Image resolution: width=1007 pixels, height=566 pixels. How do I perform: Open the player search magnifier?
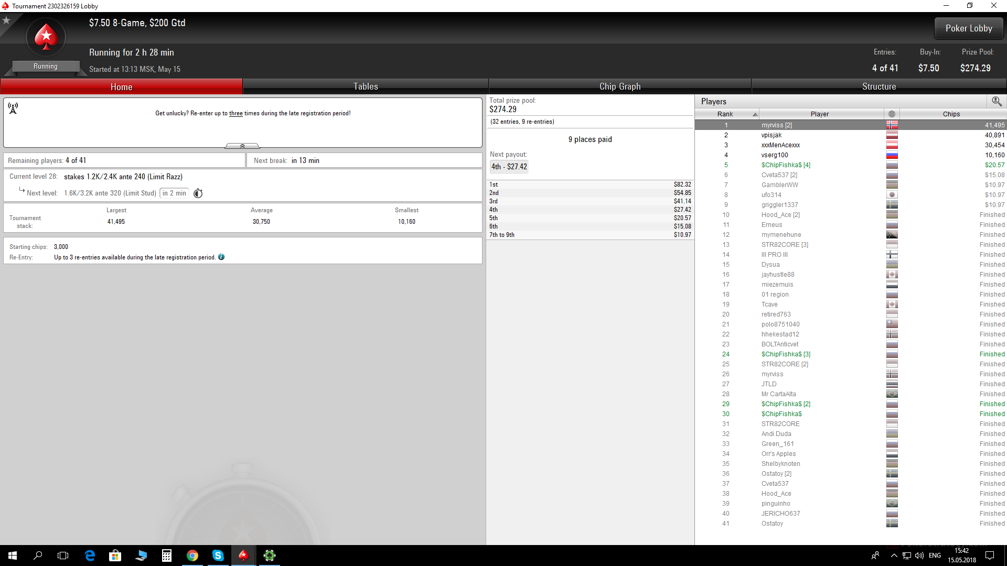tap(997, 101)
